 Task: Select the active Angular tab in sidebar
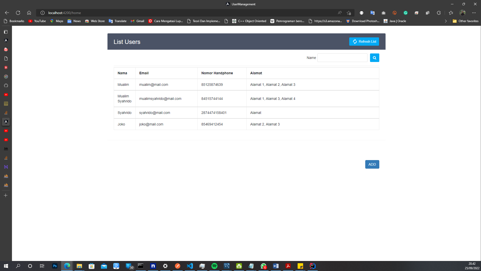(x=6, y=122)
